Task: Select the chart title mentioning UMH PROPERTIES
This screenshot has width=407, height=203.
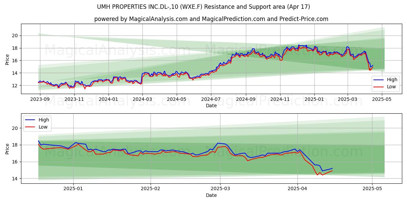Action: click(x=203, y=7)
